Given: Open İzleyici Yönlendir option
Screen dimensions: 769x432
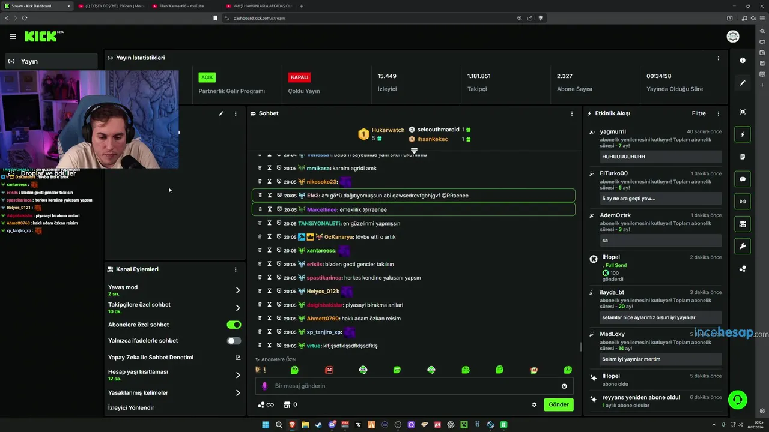Looking at the screenshot, I should [x=131, y=408].
